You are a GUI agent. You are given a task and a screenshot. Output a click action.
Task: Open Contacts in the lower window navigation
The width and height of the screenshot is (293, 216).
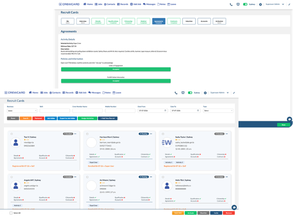(x=55, y=92)
